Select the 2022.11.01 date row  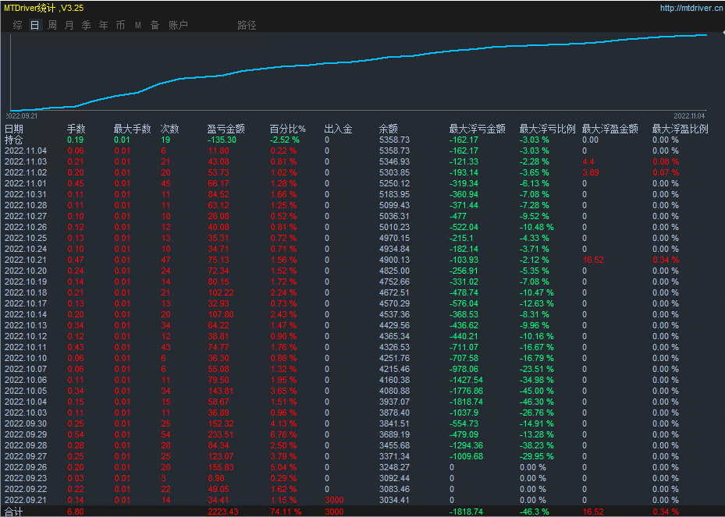[x=26, y=183]
